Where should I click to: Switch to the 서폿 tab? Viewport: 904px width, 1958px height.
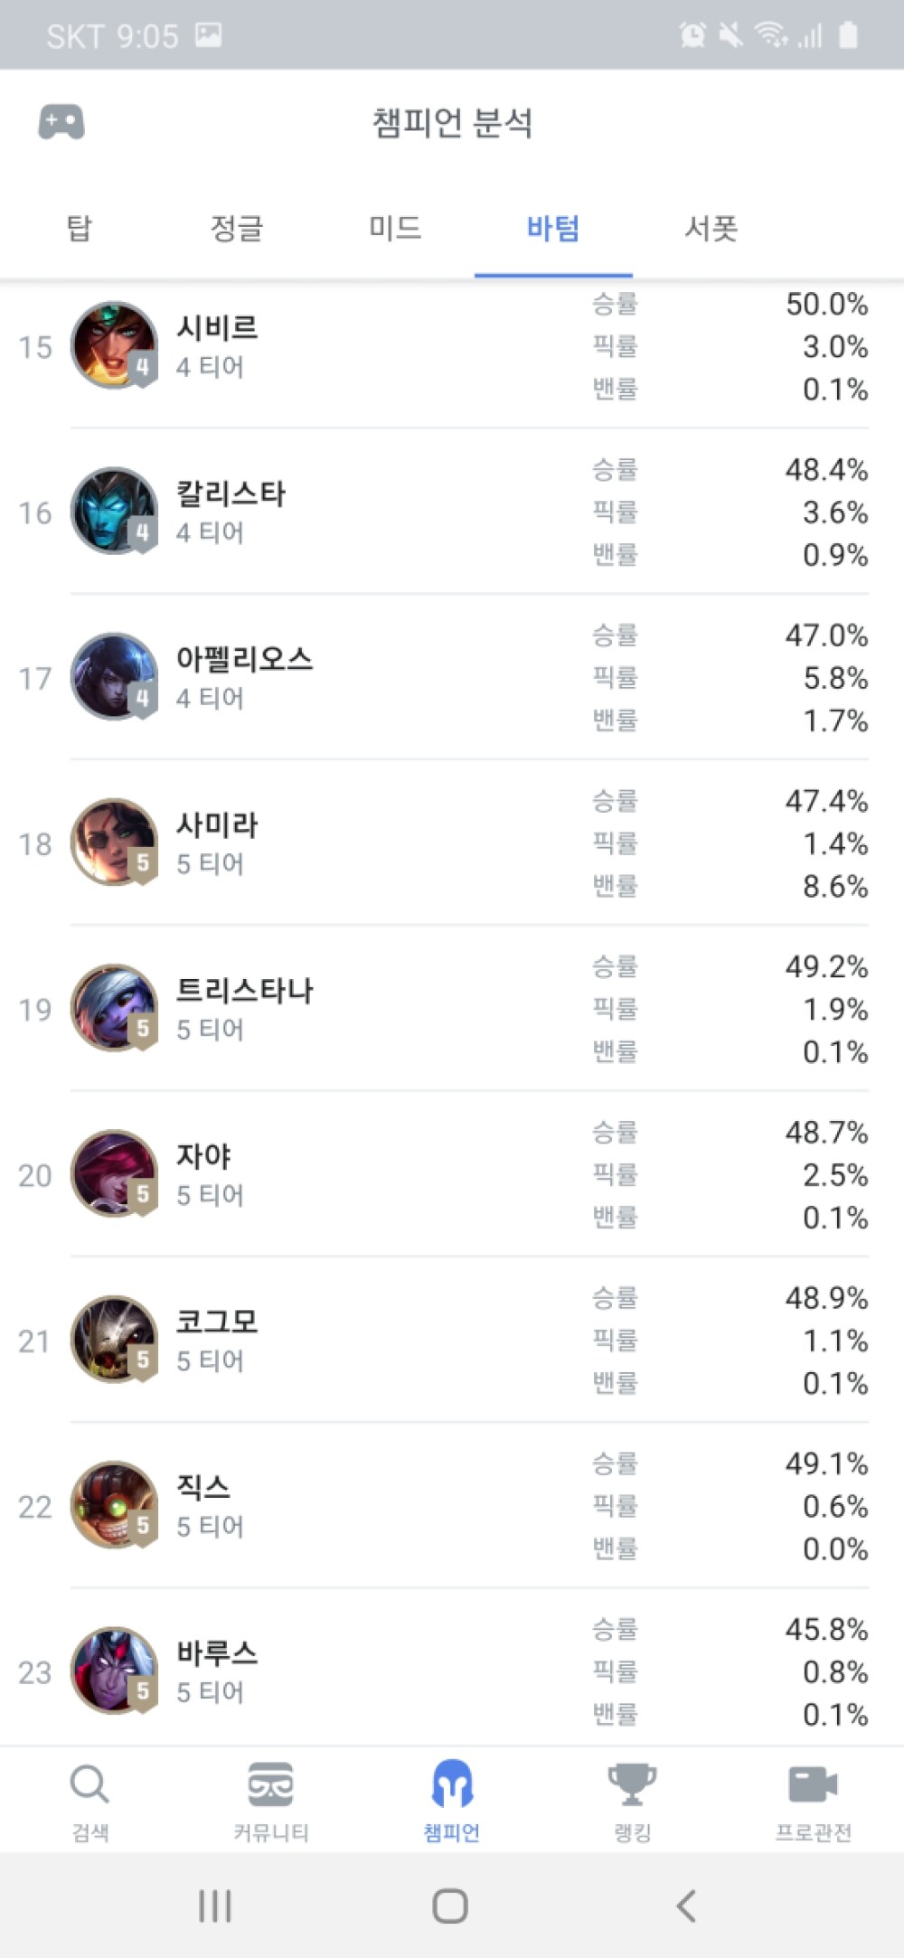[x=711, y=227]
